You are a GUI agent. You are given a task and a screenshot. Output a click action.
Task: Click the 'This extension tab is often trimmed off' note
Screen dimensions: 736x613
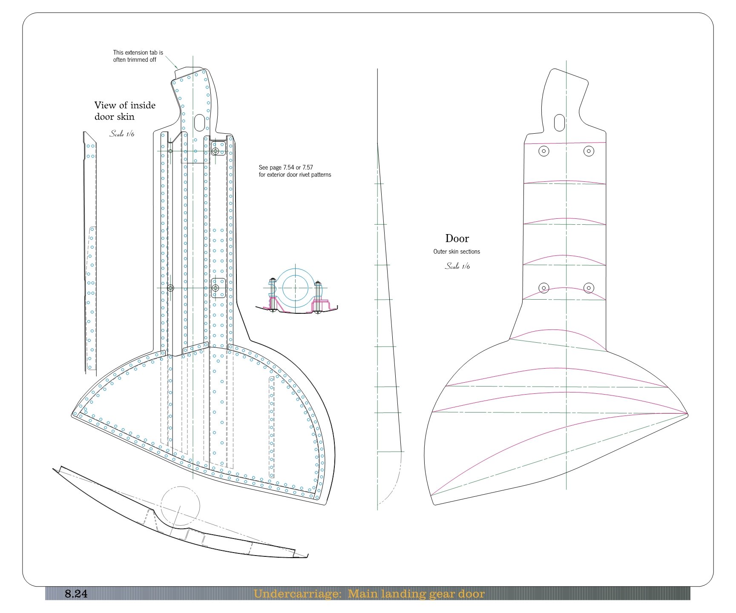pyautogui.click(x=138, y=56)
